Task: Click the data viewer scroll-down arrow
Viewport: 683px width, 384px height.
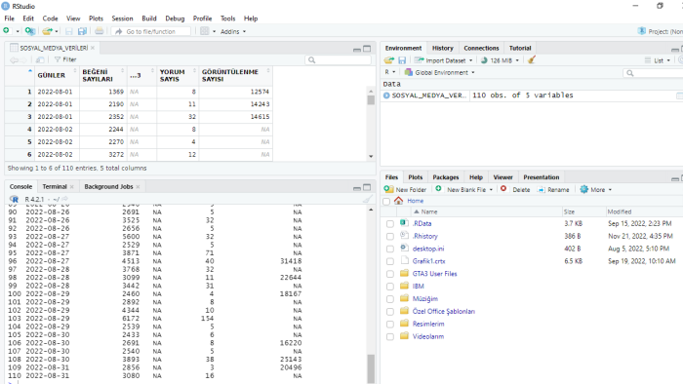Action: [x=371, y=156]
